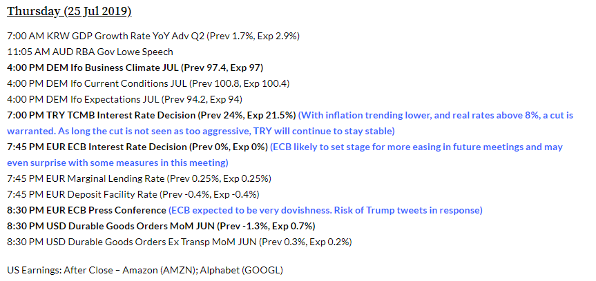Viewport: 596px width, 281px height.
Task: Click the blue comment about Trump tweets risk
Action: click(325, 210)
